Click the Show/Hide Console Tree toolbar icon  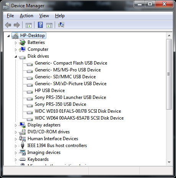[x=29, y=25]
